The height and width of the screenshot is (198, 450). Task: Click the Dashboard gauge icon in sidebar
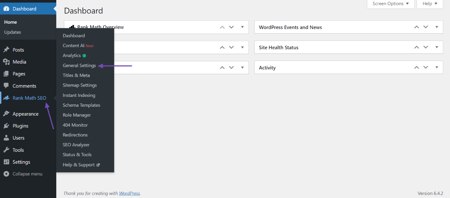[6, 9]
